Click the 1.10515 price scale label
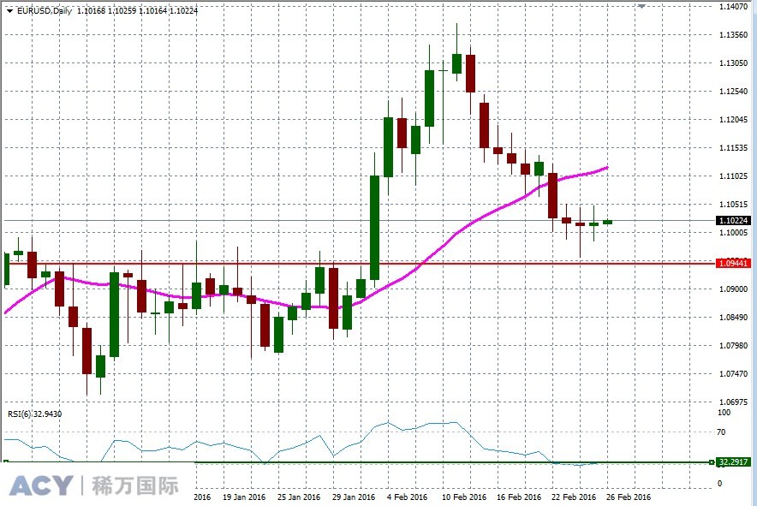 733,205
